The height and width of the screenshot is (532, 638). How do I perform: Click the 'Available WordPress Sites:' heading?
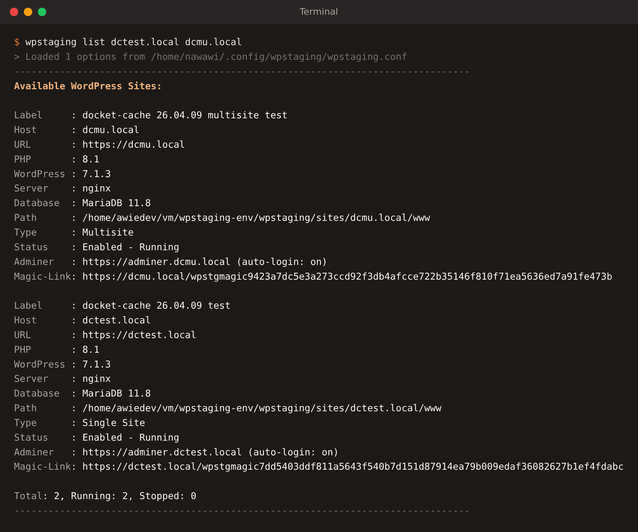pos(88,86)
